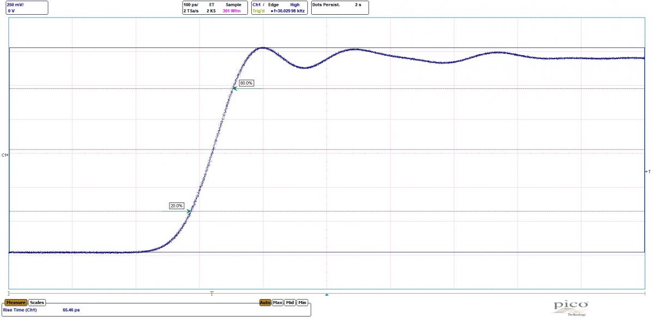The width and height of the screenshot is (654, 328).
Task: Click the C1 channel ground marker
Action: pos(4,155)
